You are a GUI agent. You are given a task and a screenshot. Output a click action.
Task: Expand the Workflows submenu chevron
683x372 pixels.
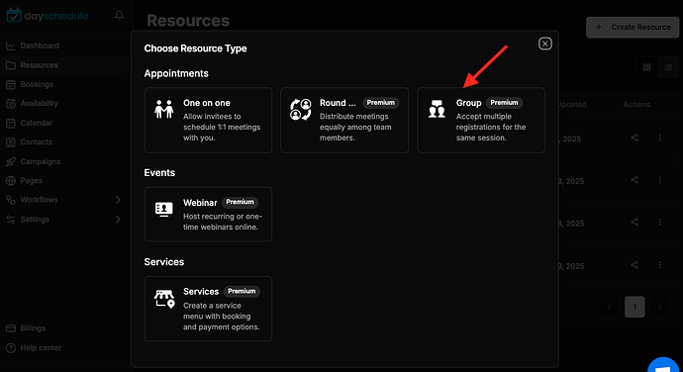point(118,200)
